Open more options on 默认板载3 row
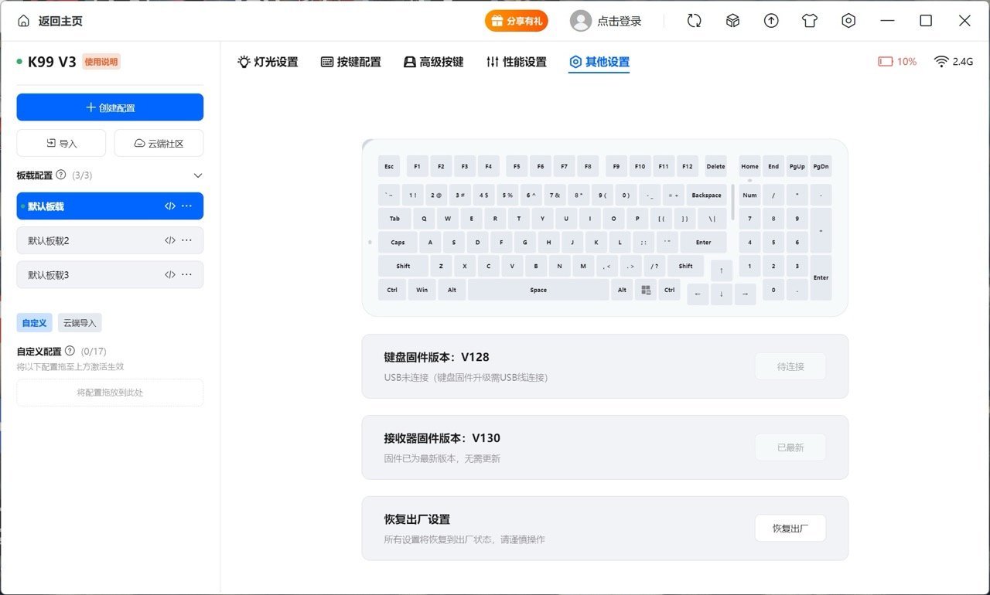The width and height of the screenshot is (990, 595). (x=186, y=274)
